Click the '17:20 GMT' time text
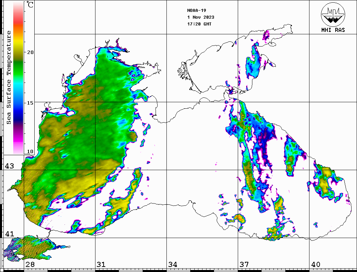This screenshot has width=357, height=272. click(x=199, y=24)
